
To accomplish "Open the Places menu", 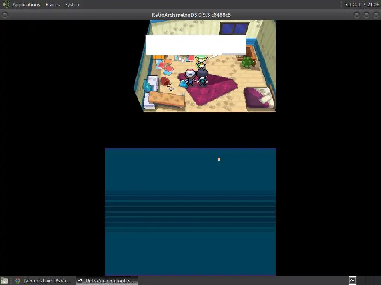I will pos(52,4).
